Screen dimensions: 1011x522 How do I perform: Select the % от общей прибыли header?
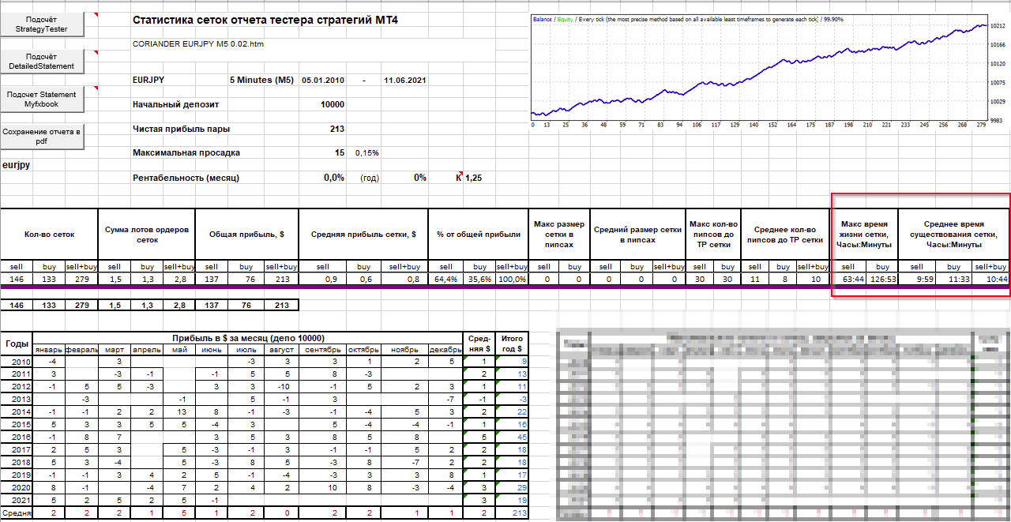(x=478, y=234)
